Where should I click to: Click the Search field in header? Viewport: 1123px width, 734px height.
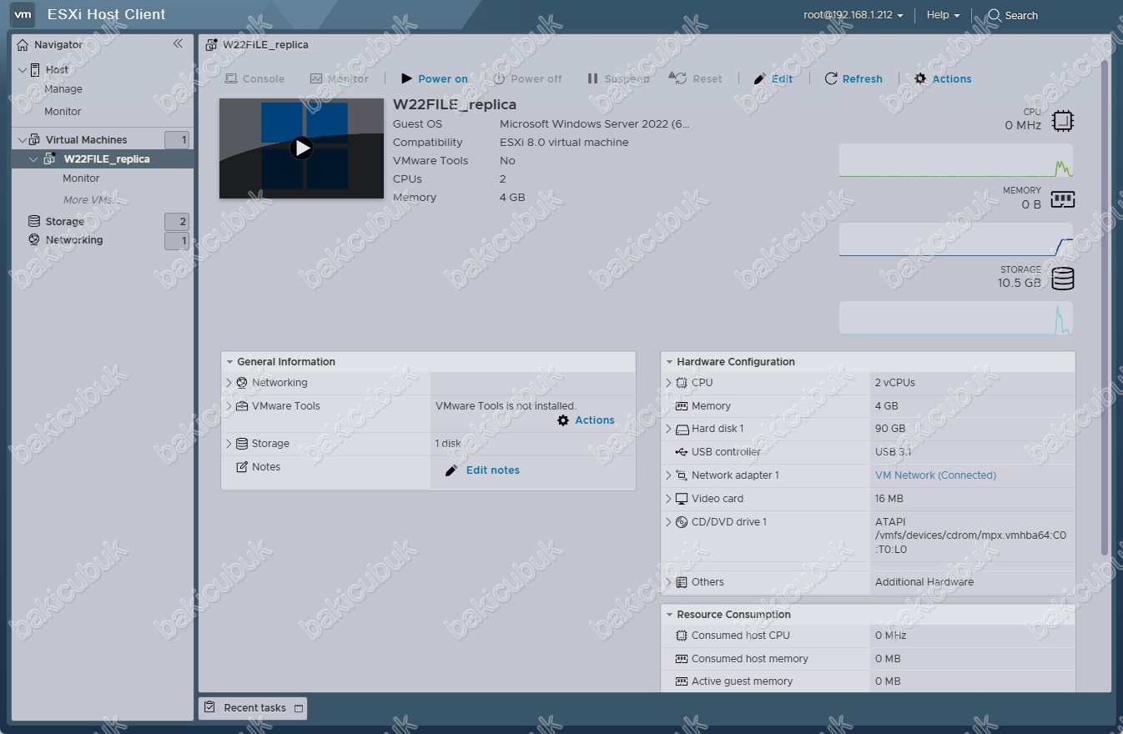pos(1021,15)
